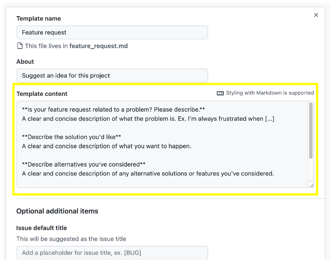This screenshot has height=265, width=333.
Task: Click the "Template content" label
Action: tap(42, 94)
